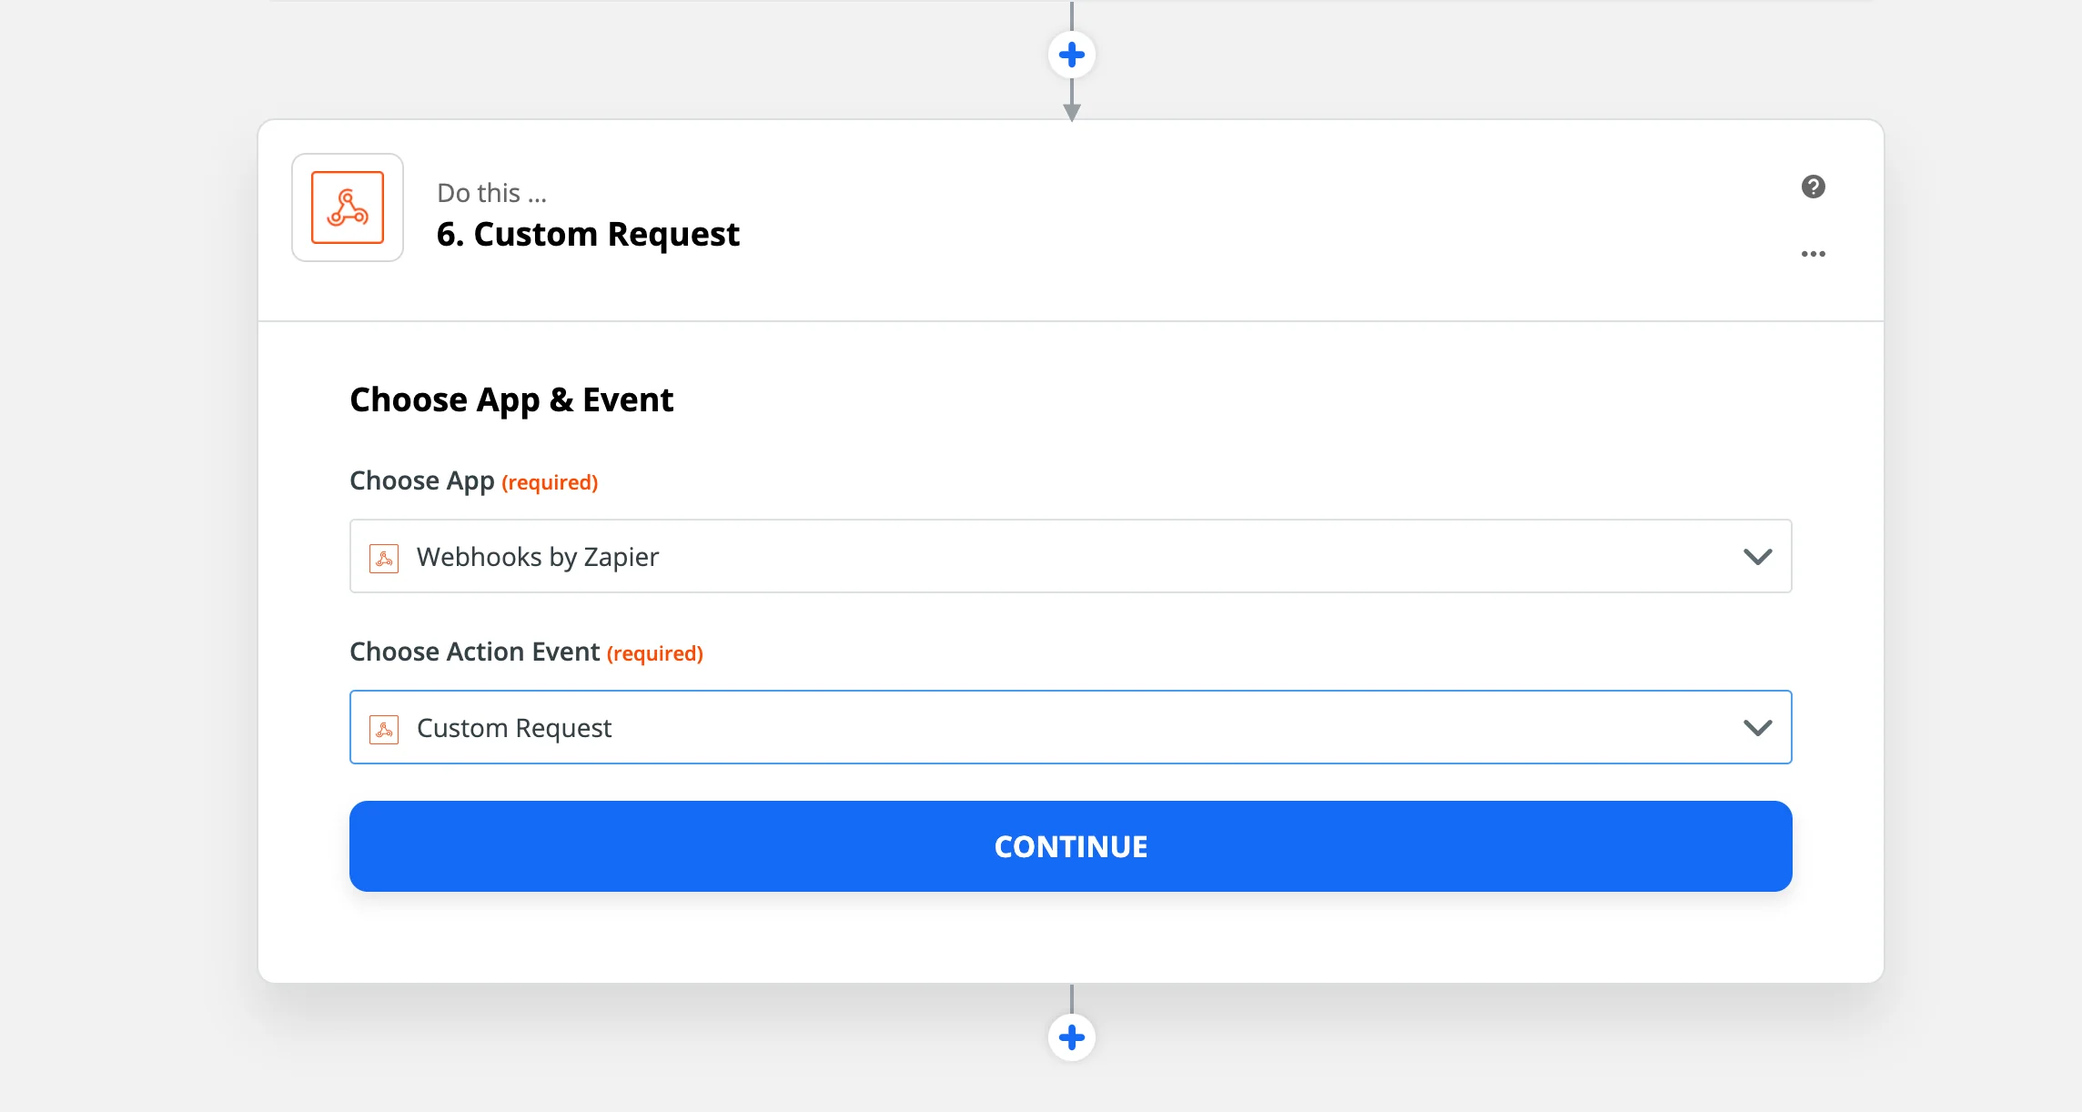Click the Choose App required label
The height and width of the screenshot is (1112, 2082).
pos(473,481)
